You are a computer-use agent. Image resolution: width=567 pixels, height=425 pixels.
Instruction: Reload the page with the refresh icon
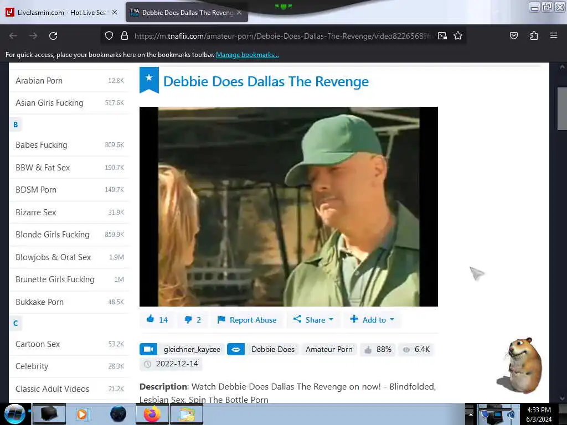[x=53, y=36]
